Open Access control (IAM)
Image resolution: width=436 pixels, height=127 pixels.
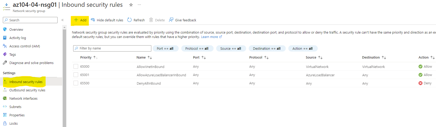(25, 46)
